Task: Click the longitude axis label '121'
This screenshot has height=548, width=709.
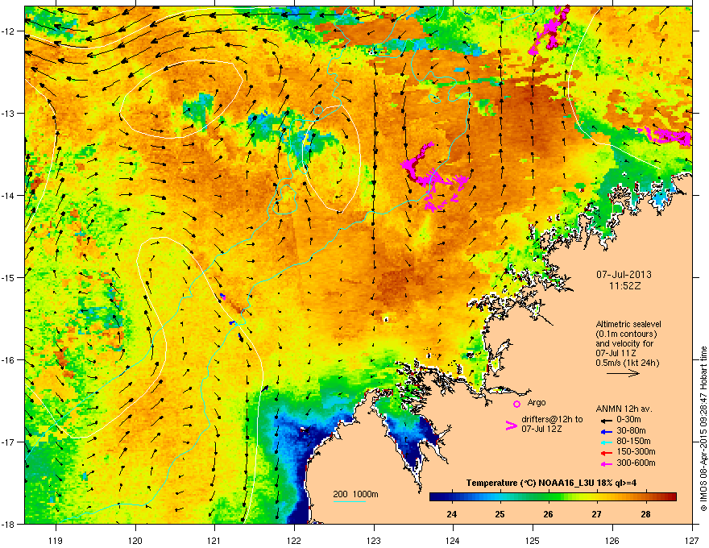Action: [x=214, y=541]
